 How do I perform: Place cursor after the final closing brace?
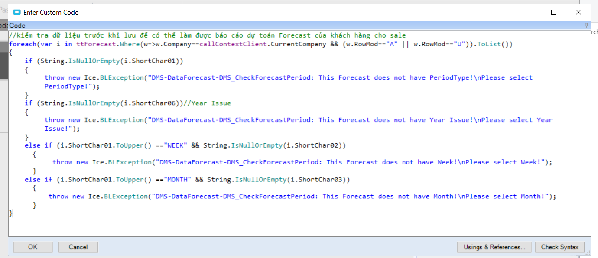13,213
